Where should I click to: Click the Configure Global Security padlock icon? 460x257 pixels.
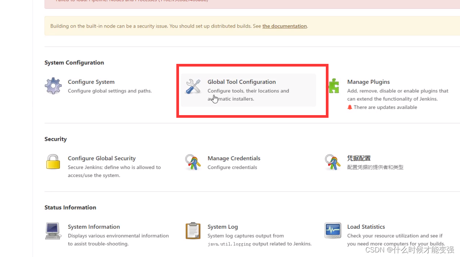pos(53,162)
